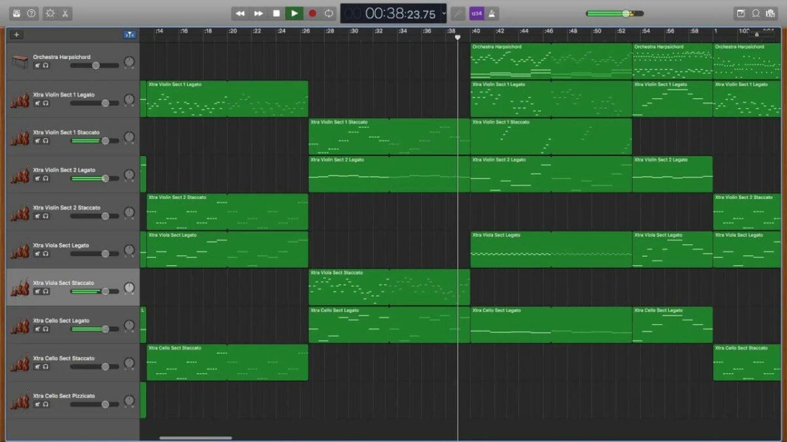The height and width of the screenshot is (442, 787).
Task: Add a new track with plus button
Action: click(x=17, y=35)
